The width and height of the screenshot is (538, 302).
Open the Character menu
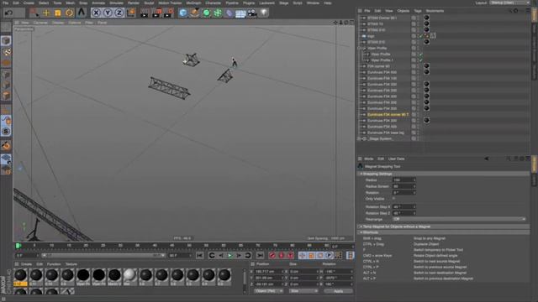pos(213,3)
